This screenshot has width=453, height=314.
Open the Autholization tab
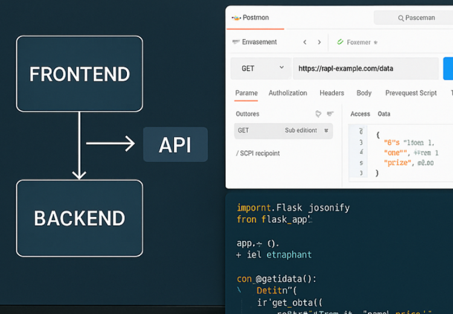[288, 93]
